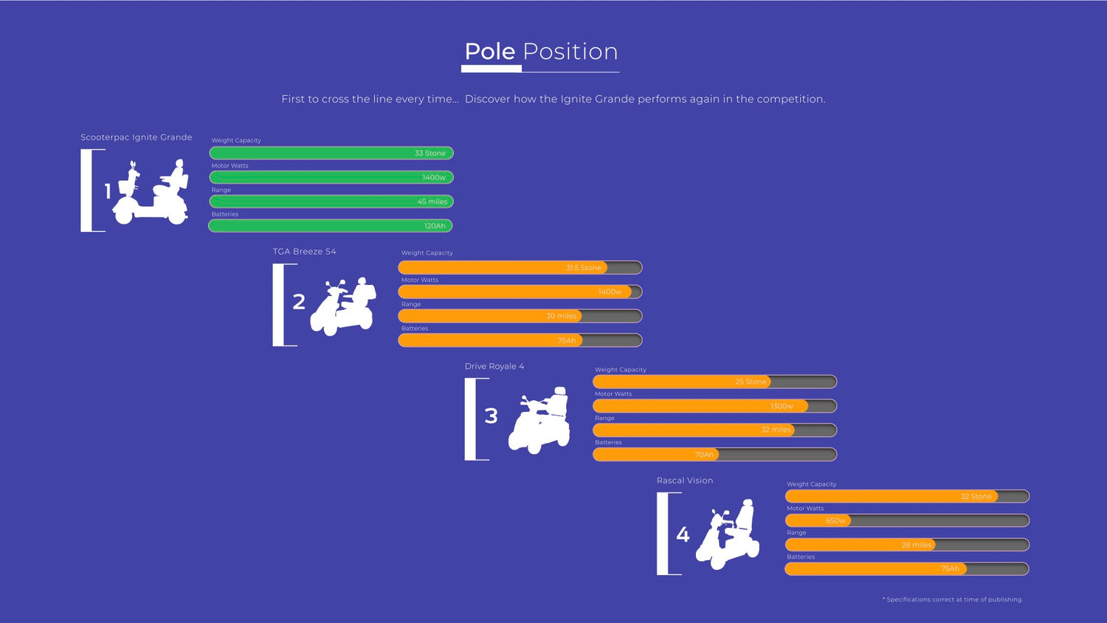Click the Scooterpac Ignite Grande scooter silhouette

tap(151, 193)
